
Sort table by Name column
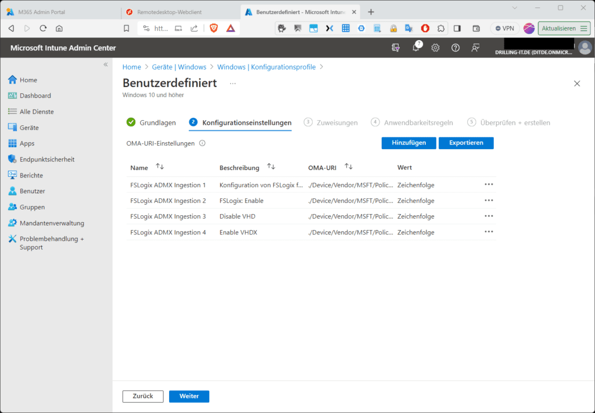160,166
